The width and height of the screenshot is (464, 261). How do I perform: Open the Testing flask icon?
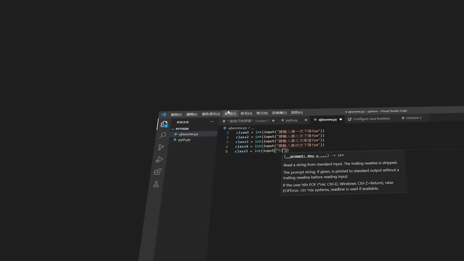[x=156, y=184]
